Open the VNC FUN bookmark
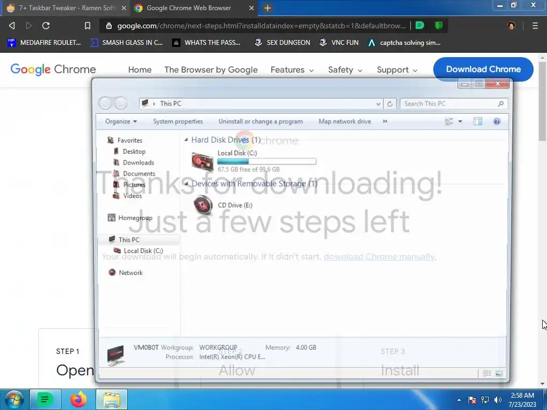547x410 pixels. [x=339, y=43]
